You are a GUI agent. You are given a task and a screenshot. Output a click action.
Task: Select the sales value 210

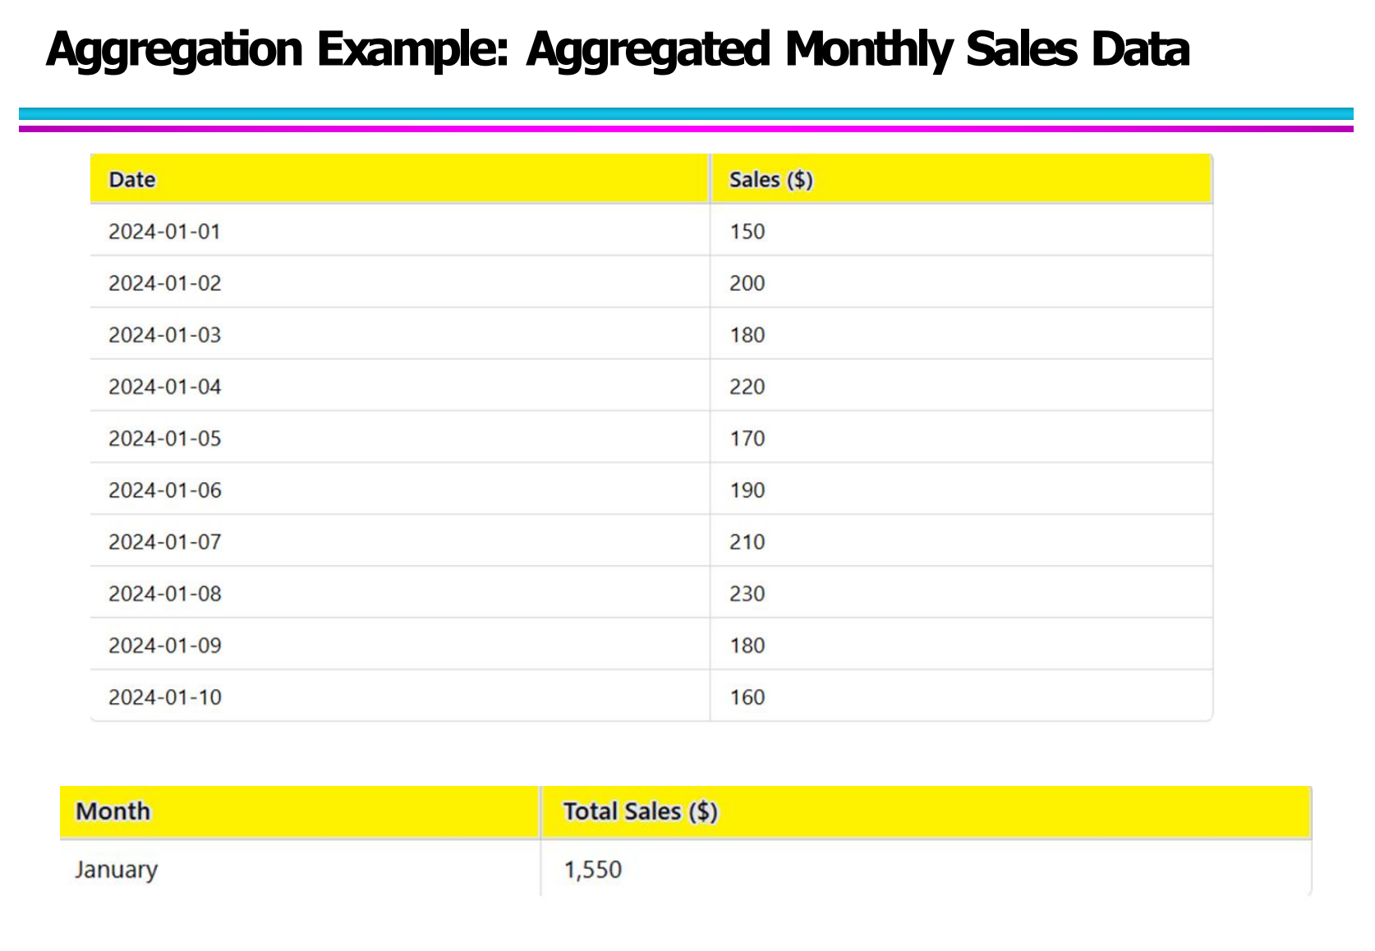(747, 542)
